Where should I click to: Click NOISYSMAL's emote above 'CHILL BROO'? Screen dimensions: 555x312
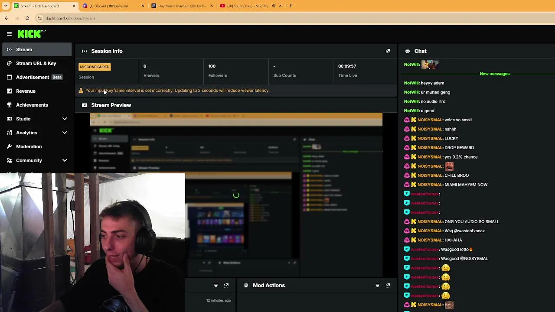[449, 166]
